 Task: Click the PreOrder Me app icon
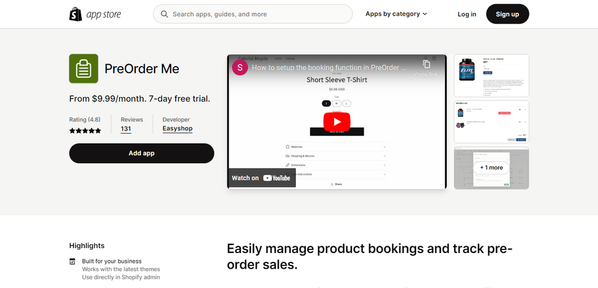83,69
